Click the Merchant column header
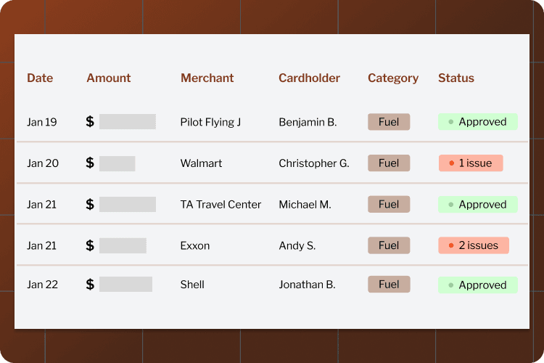 [x=207, y=78]
